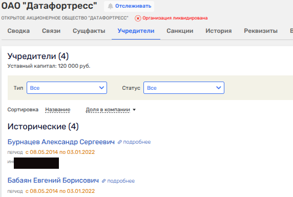The height and width of the screenshot is (197, 293).
Task: Open the Сущфакты tab
Action: [x=89, y=31]
